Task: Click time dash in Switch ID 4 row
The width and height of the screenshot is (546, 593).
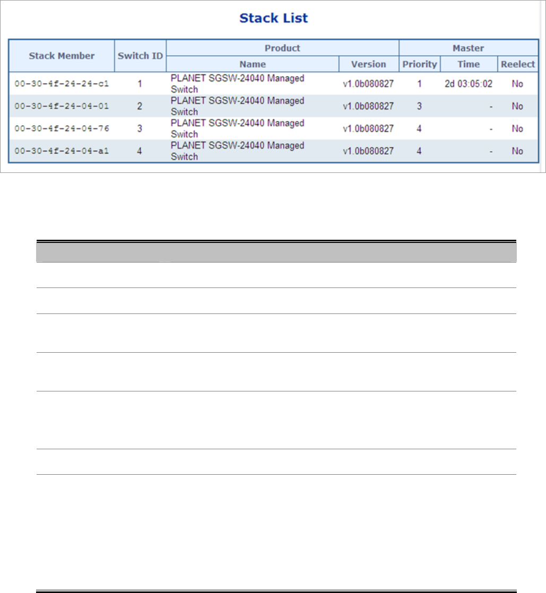Action: point(491,152)
